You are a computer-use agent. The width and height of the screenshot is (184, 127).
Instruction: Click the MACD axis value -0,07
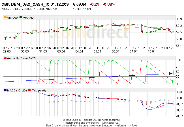179,104
